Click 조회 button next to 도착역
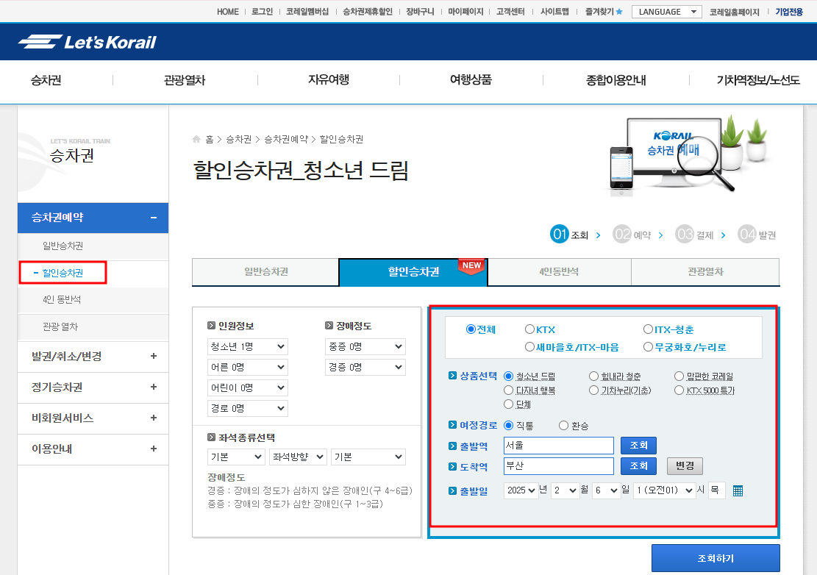Image resolution: width=817 pixels, height=575 pixels. 638,465
